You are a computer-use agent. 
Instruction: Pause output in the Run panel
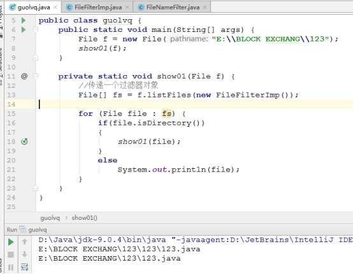(x=11, y=267)
